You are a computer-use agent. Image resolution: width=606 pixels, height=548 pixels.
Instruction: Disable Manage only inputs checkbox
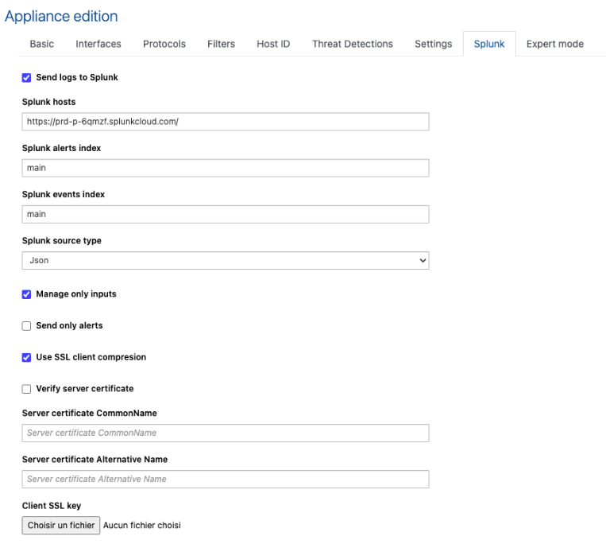[x=27, y=294]
